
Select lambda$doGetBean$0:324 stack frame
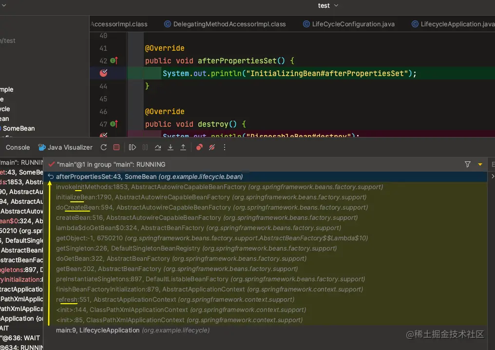tap(265, 228)
